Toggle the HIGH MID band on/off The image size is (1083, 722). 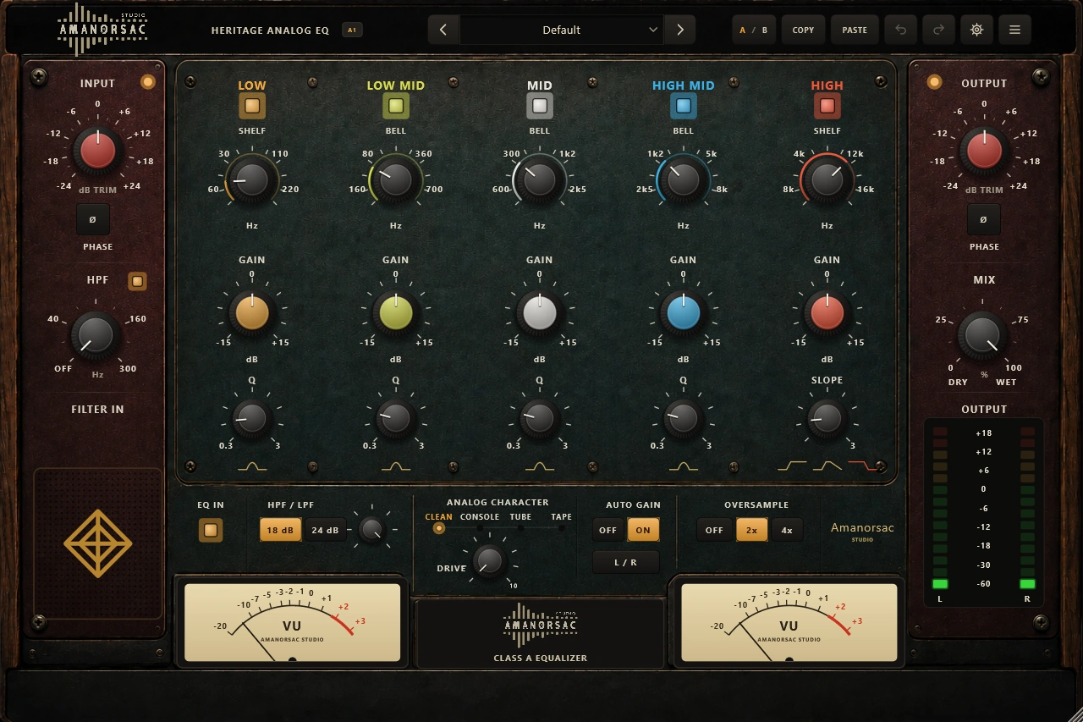[684, 106]
